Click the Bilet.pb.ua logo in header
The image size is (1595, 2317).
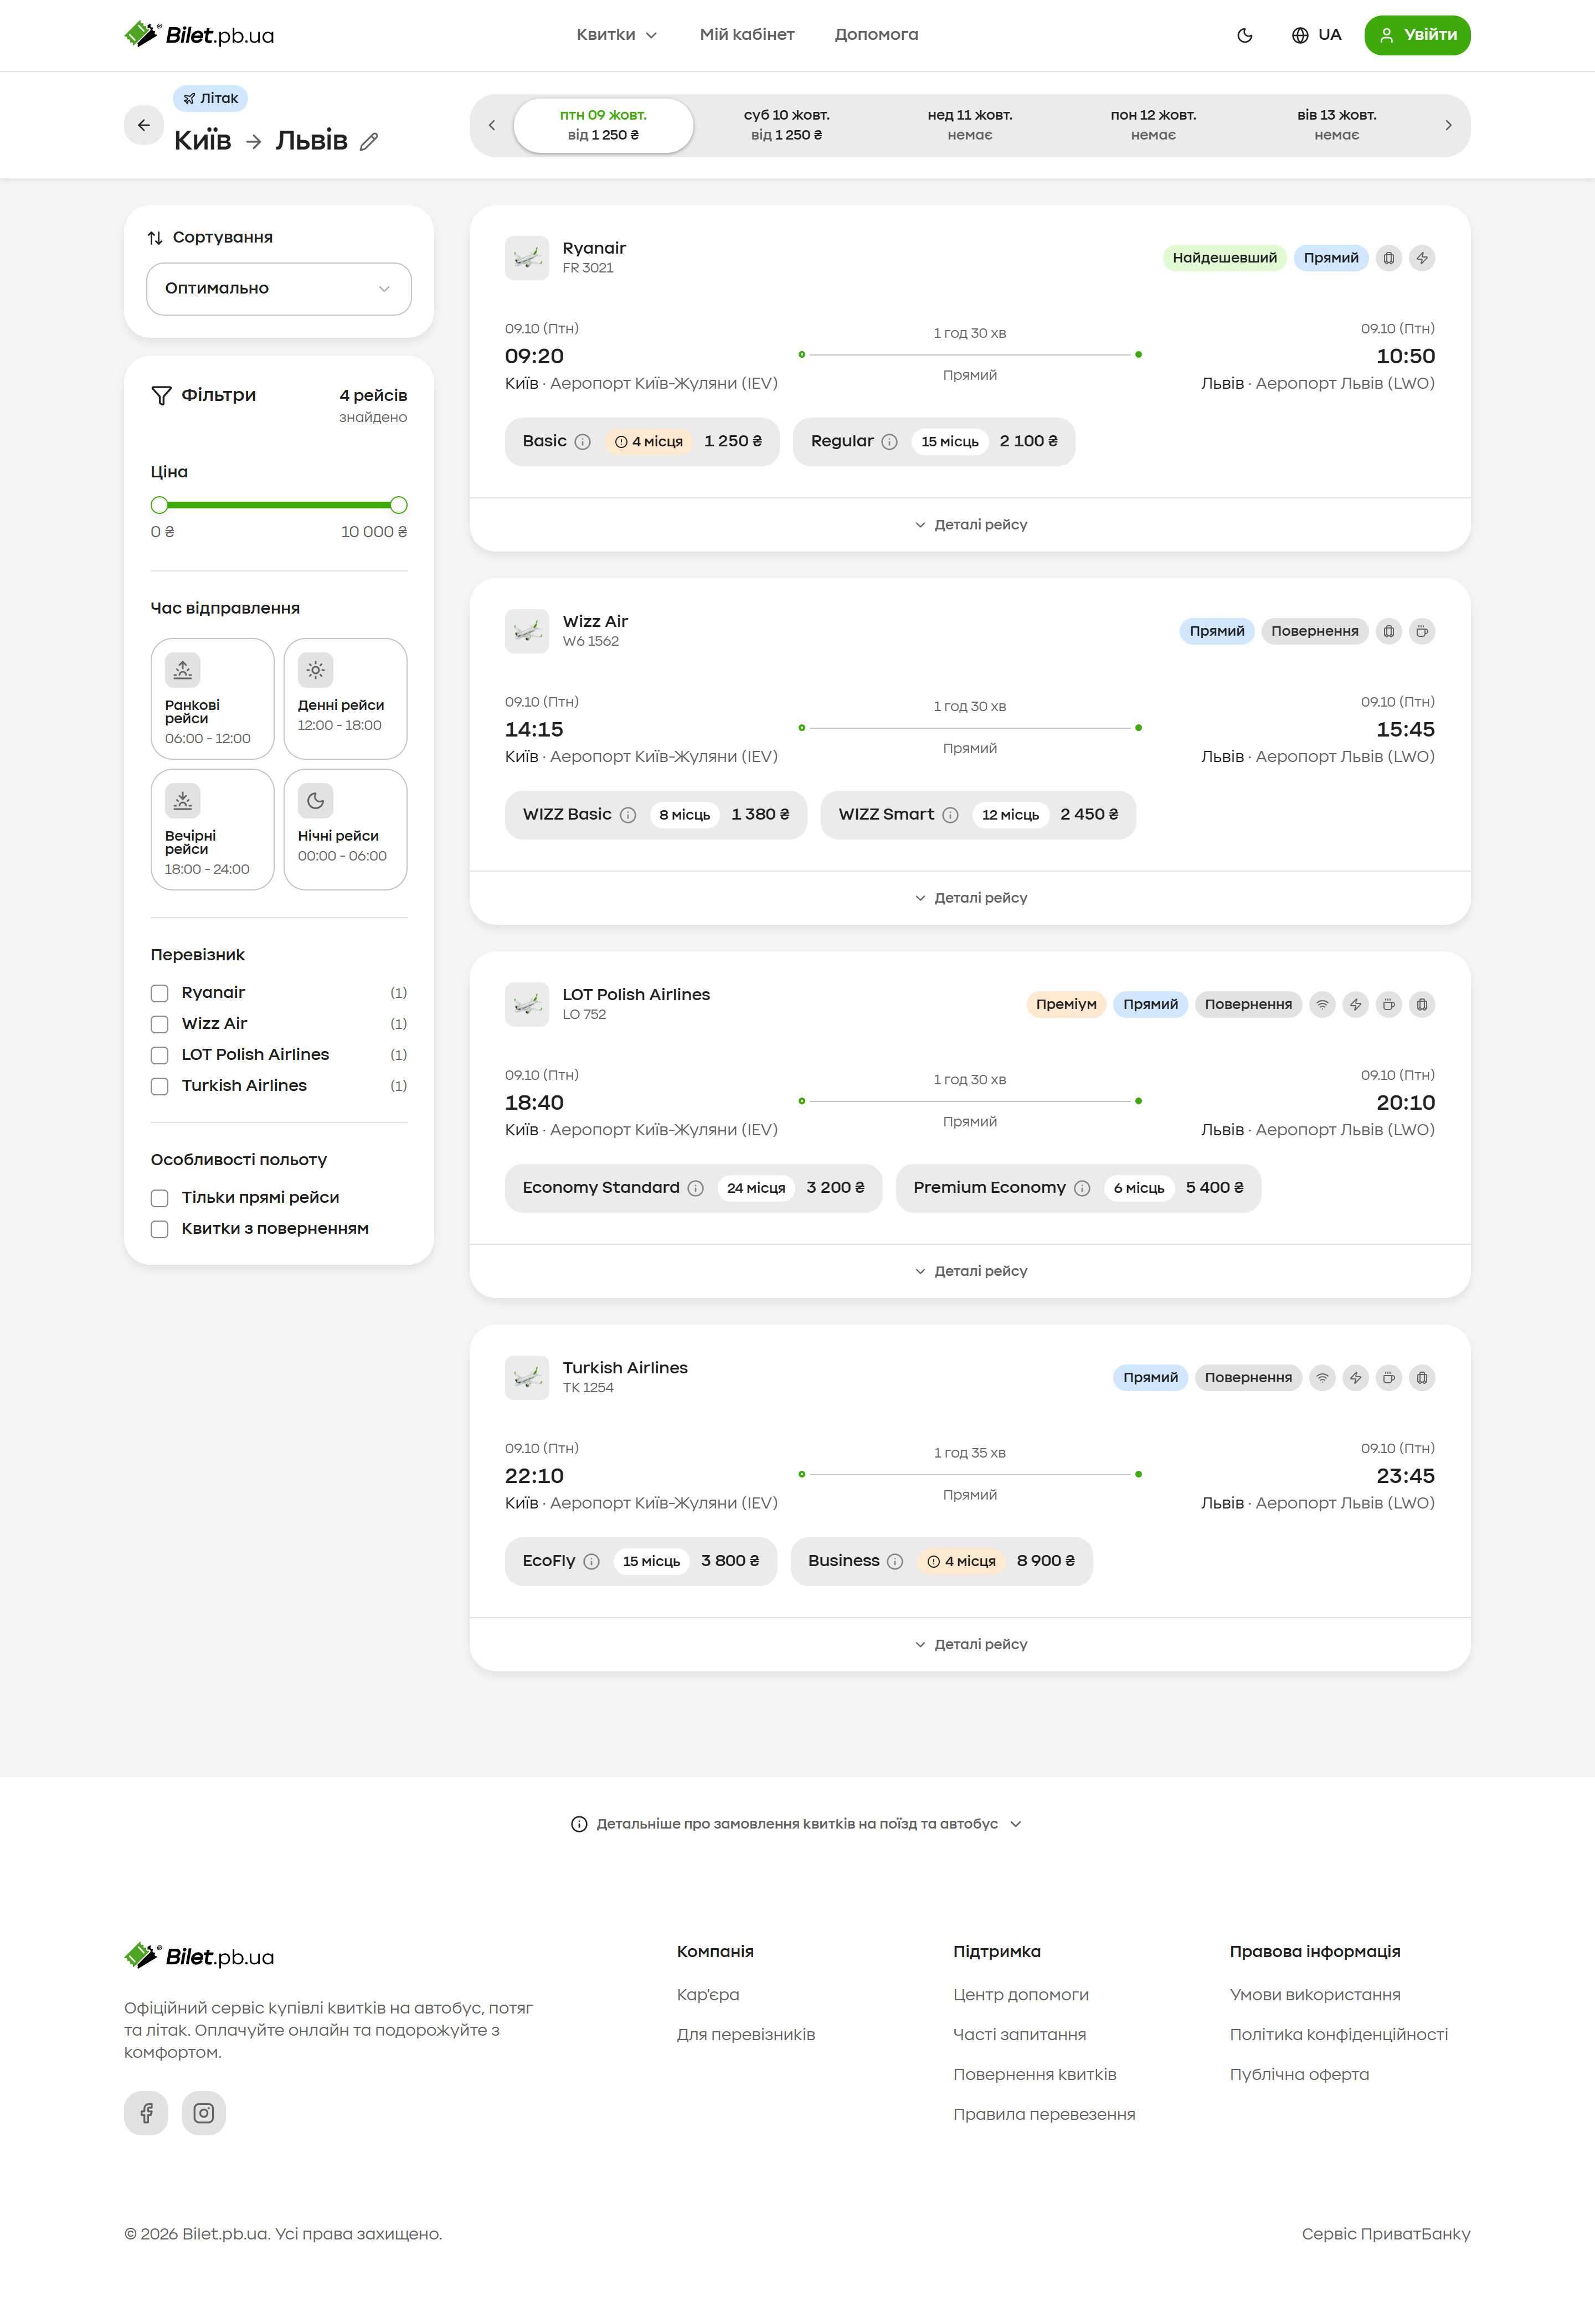[199, 35]
